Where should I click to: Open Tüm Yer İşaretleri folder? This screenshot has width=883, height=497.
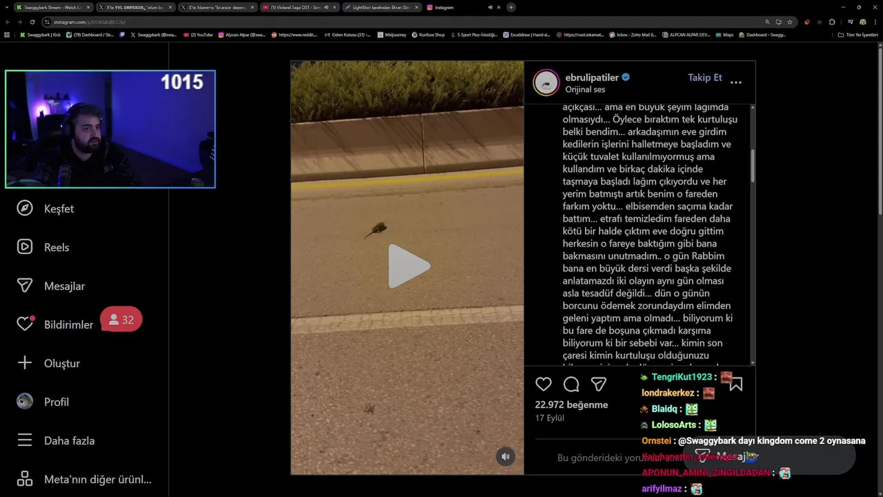click(x=857, y=35)
